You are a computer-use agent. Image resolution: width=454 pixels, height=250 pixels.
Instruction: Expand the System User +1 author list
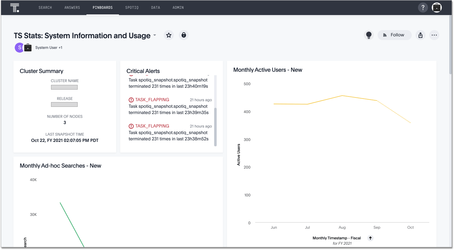(x=49, y=47)
